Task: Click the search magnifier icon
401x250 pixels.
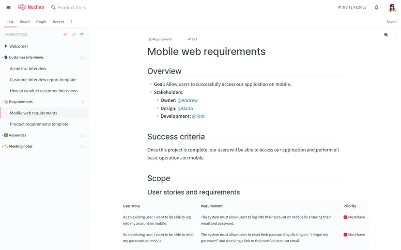Action: tap(53, 7)
